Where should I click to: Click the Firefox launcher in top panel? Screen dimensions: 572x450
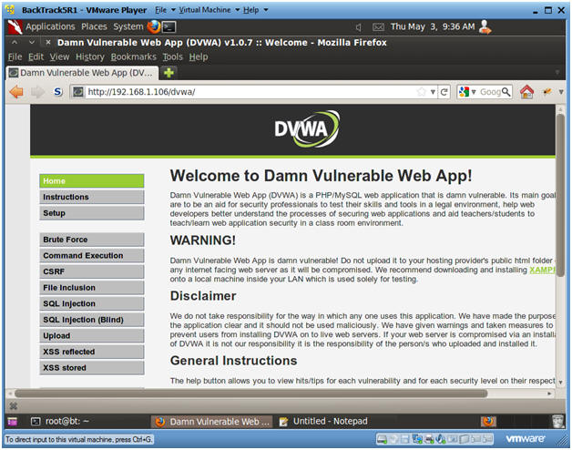coord(154,26)
